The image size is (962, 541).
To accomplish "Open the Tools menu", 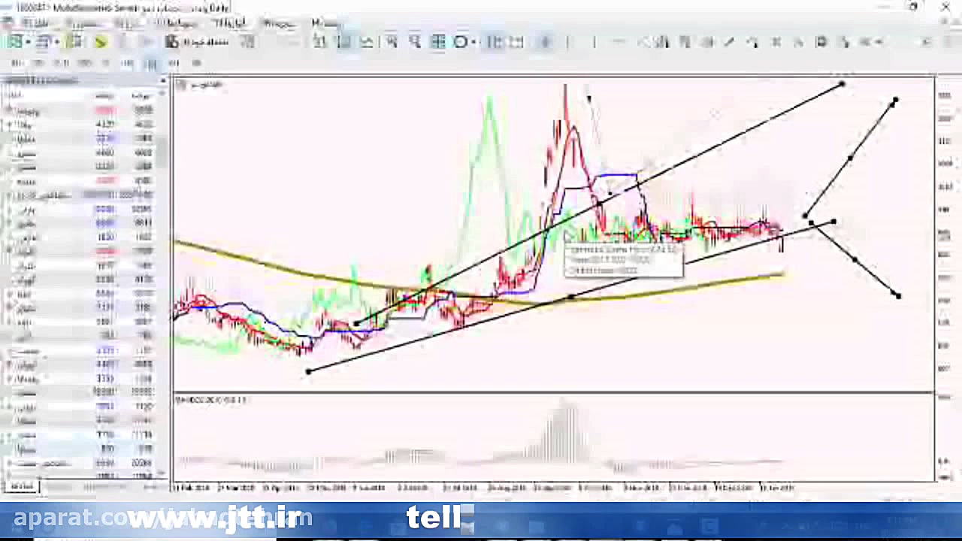I will (x=229, y=23).
